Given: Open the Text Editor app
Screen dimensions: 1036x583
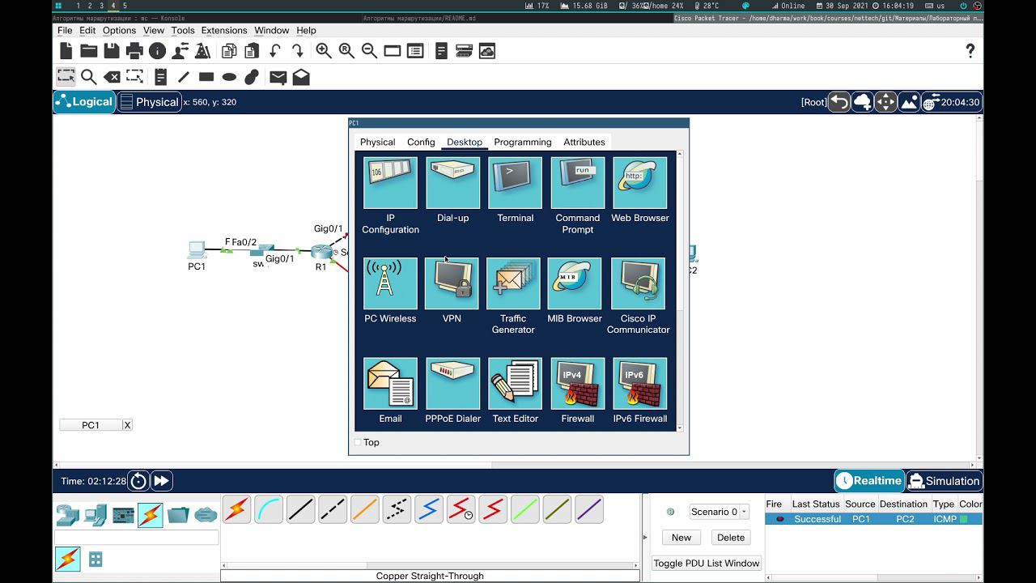Looking at the screenshot, I should (x=515, y=384).
